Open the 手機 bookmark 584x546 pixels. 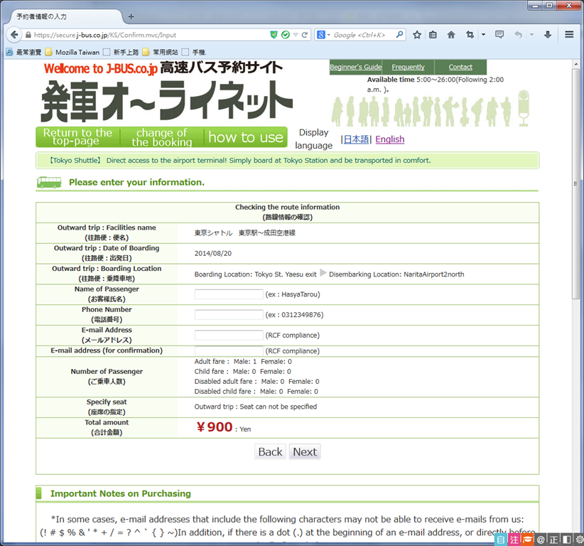tap(194, 52)
